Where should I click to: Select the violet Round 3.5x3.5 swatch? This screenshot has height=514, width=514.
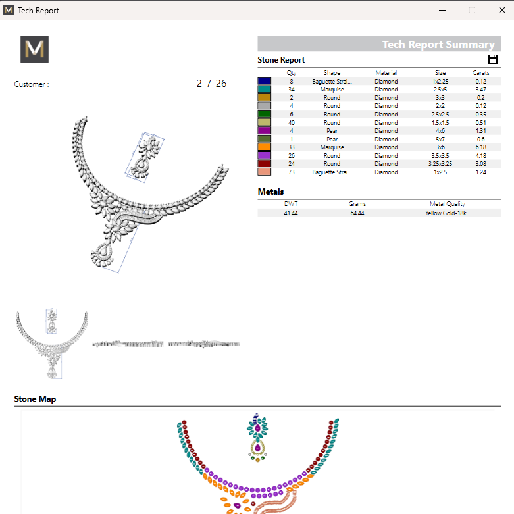[264, 156]
